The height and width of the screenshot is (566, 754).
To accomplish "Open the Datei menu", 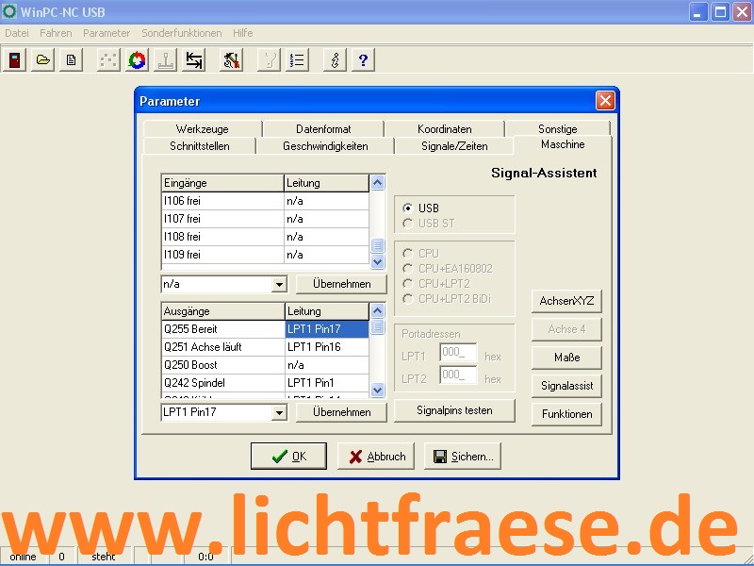I will [x=17, y=33].
